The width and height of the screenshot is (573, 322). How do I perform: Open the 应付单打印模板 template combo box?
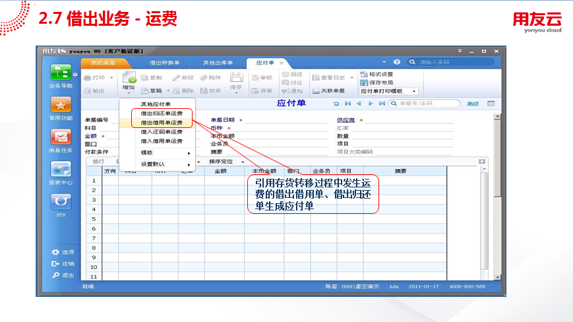[x=389, y=91]
